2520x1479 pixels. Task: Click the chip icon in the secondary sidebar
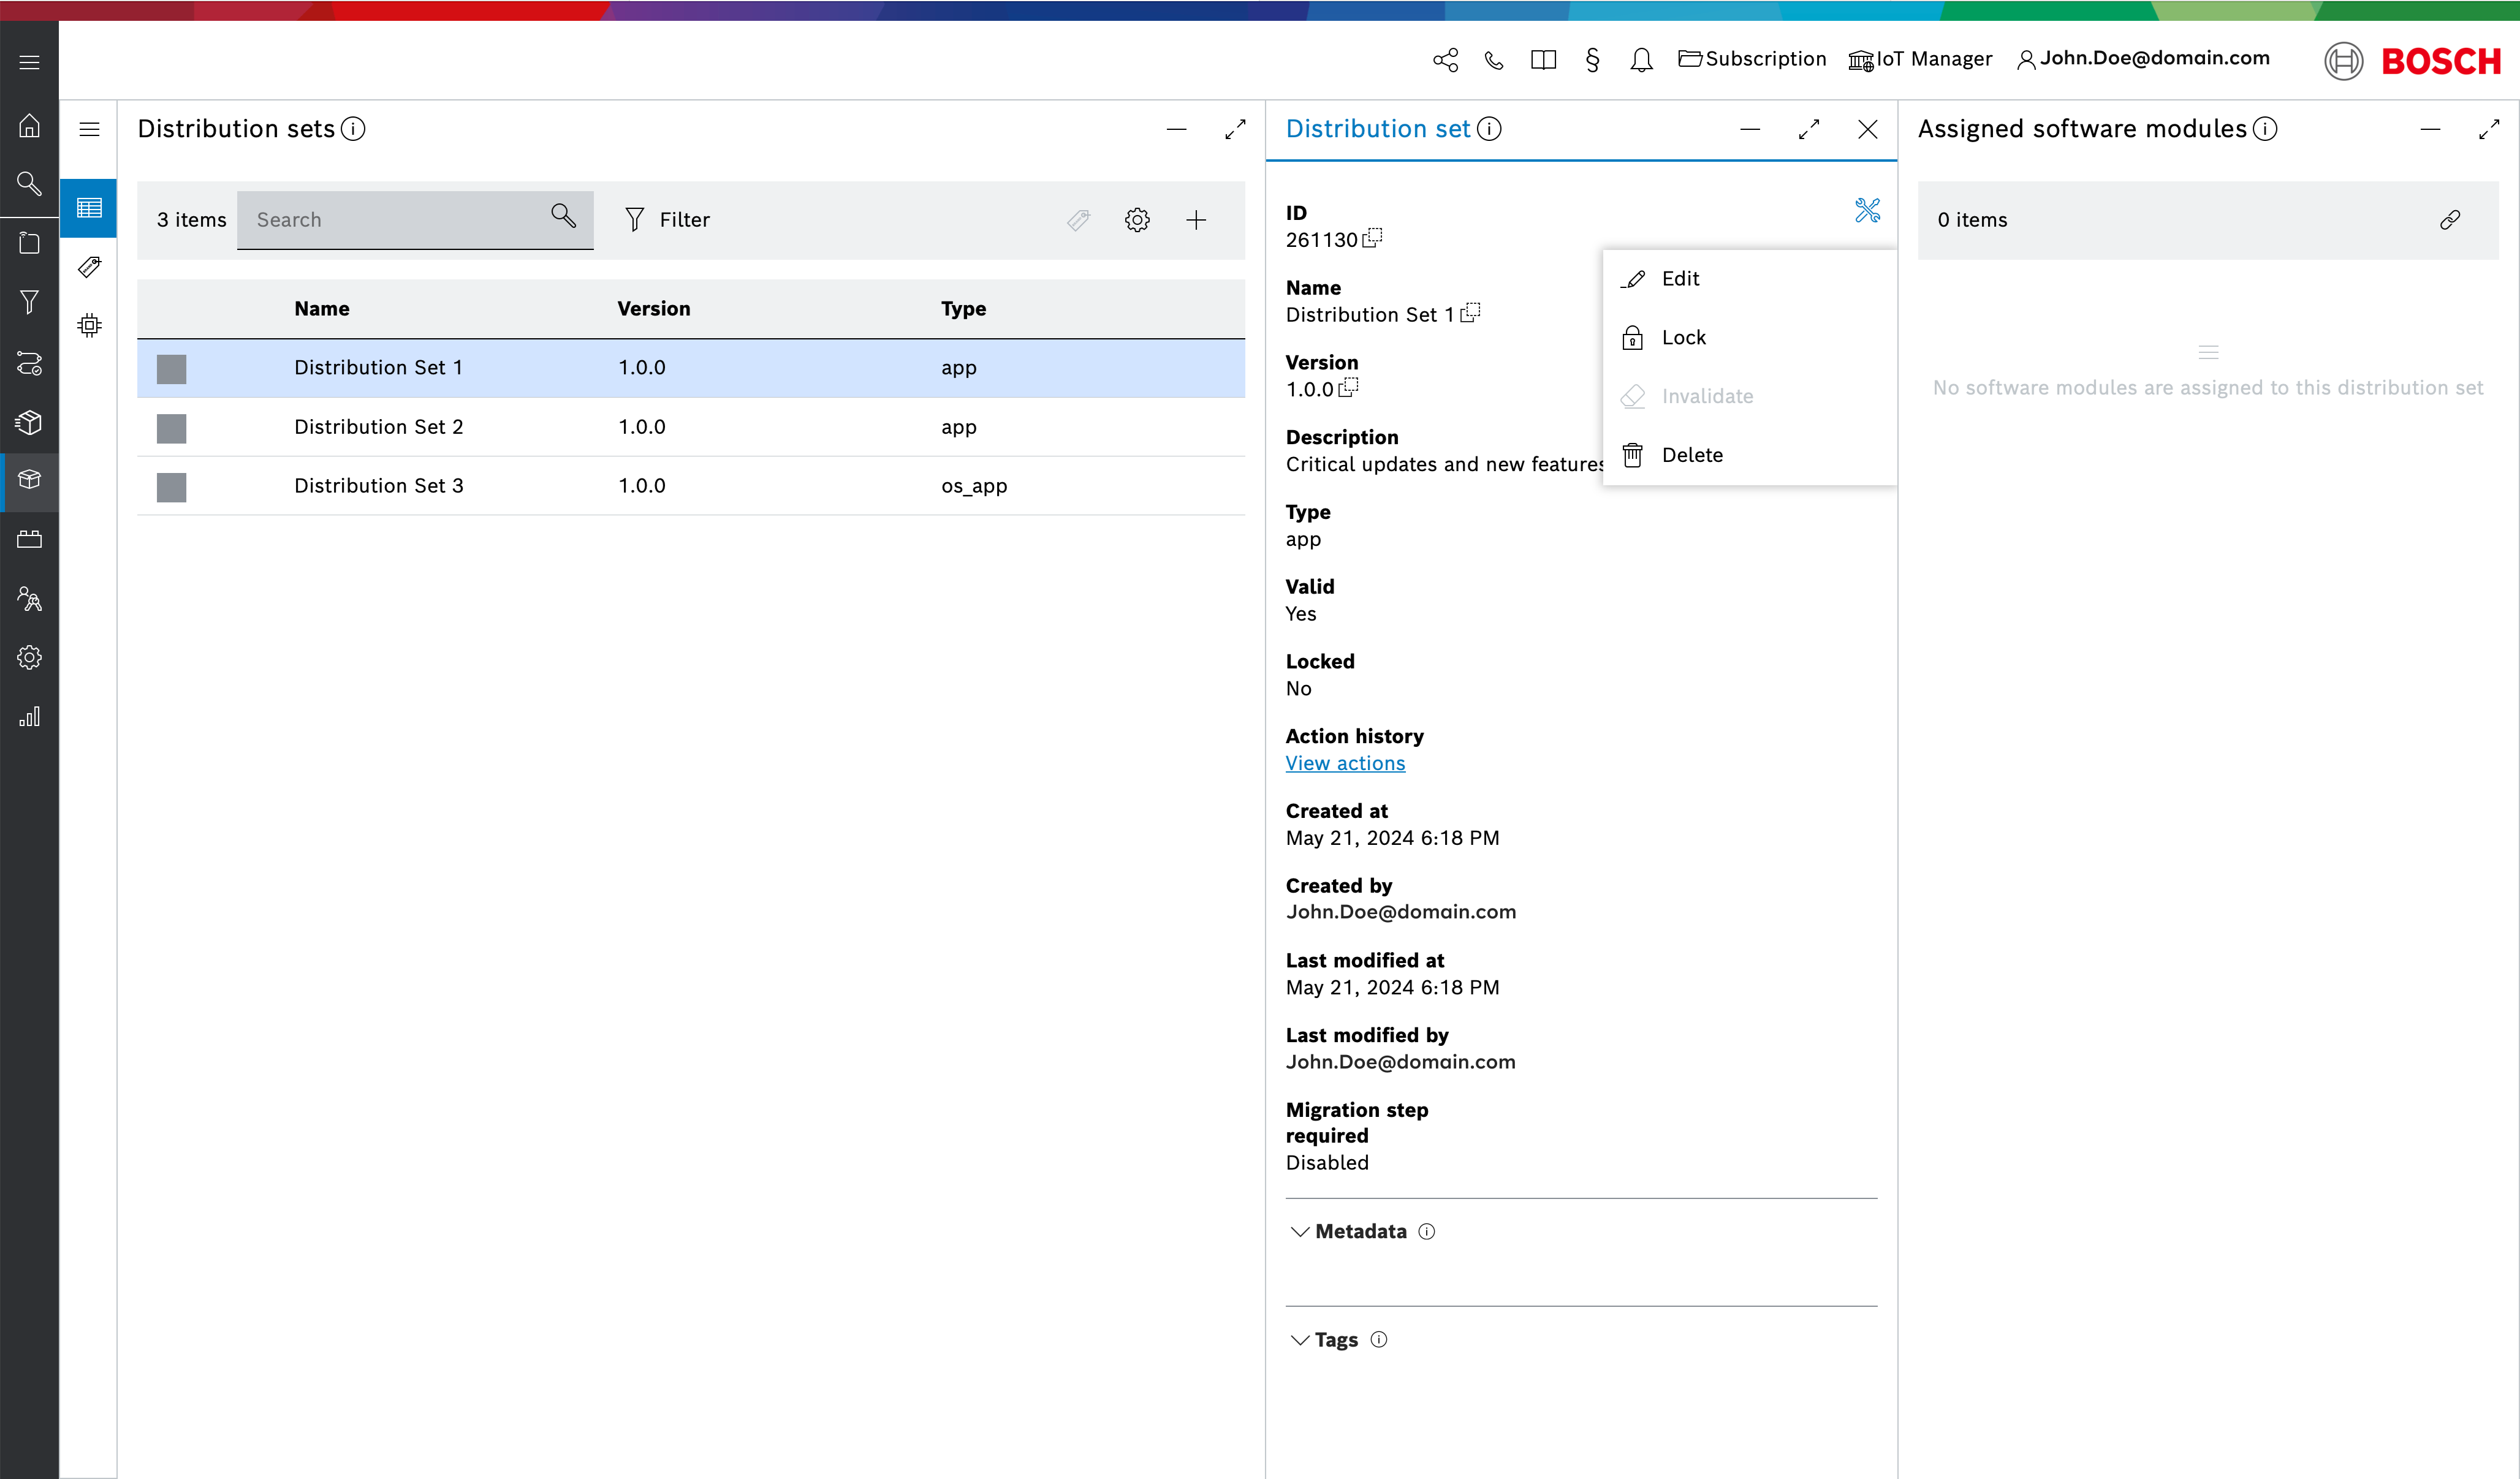tap(89, 325)
